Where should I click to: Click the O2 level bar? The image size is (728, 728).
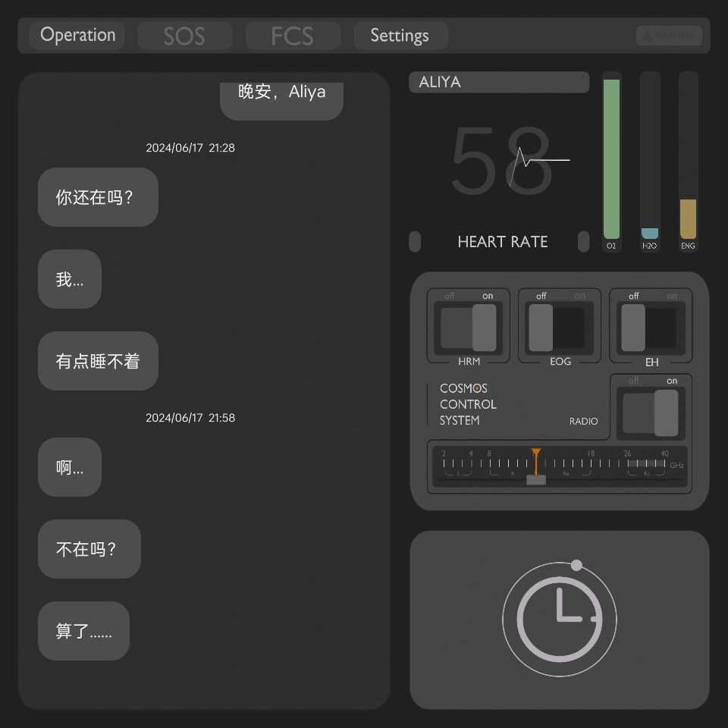coord(611,161)
